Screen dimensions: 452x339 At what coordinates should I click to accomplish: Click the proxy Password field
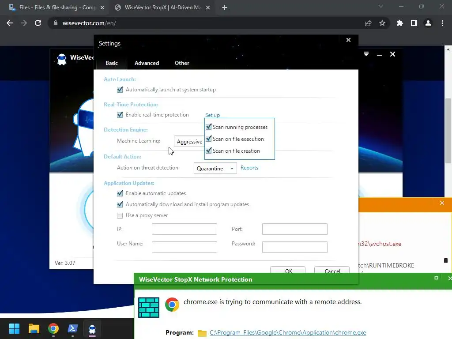click(294, 247)
